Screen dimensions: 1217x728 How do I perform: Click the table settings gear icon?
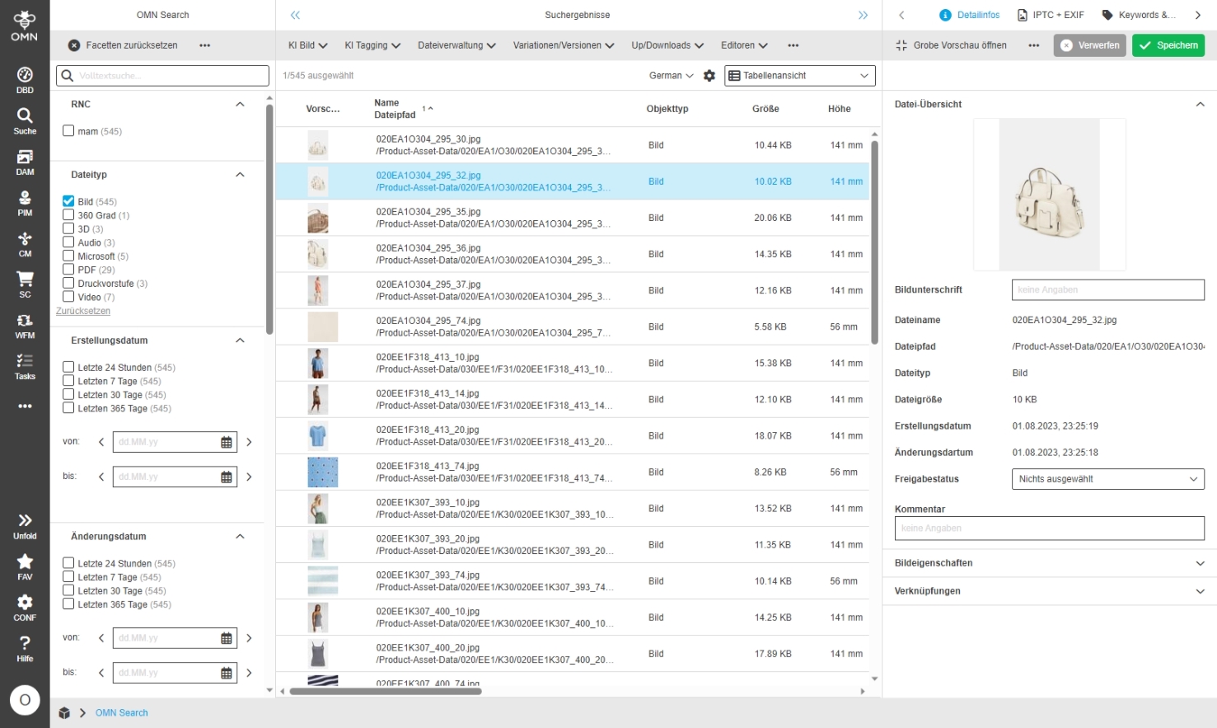(x=709, y=76)
